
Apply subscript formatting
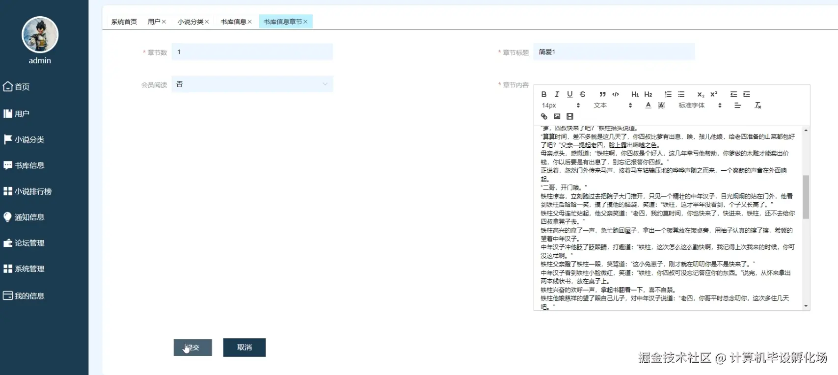click(x=701, y=94)
